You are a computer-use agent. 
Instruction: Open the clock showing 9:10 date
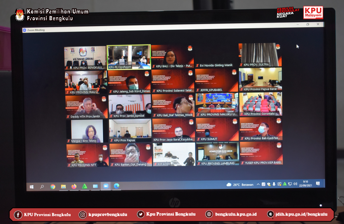point(305,184)
